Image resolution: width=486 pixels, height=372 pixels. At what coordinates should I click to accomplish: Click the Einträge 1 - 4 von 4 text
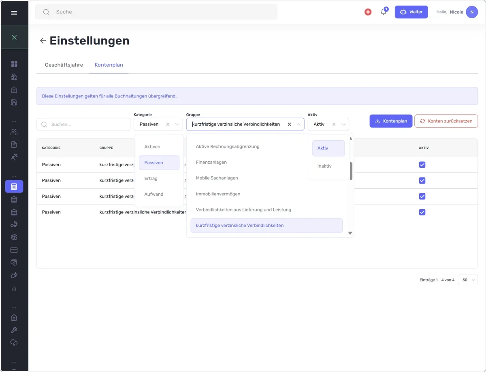tap(437, 280)
